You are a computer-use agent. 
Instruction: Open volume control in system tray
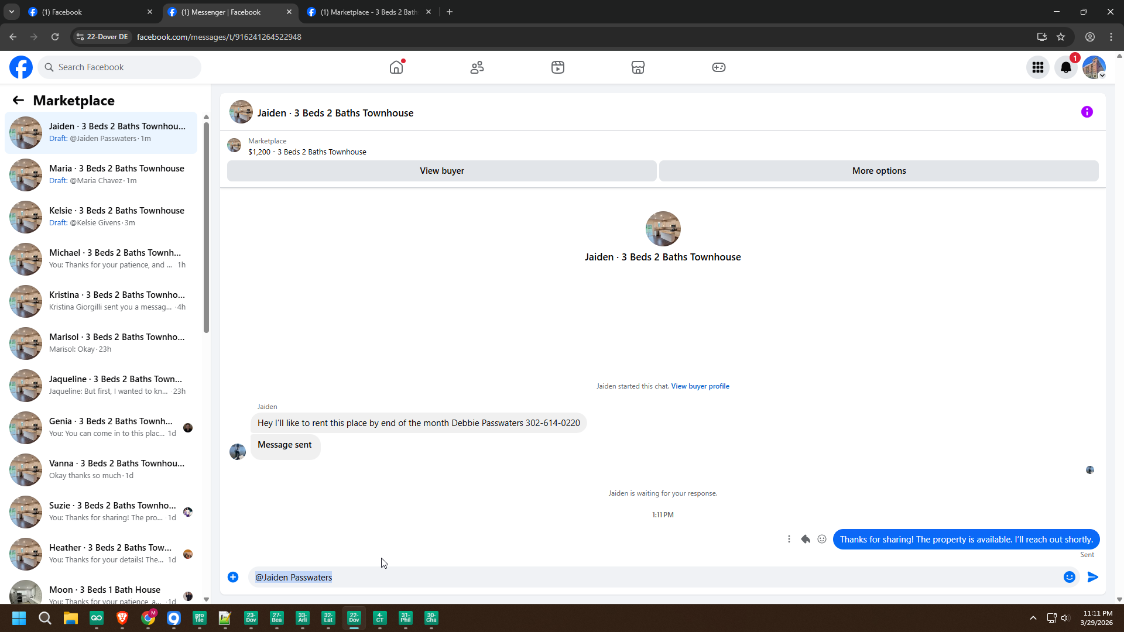[1065, 618]
